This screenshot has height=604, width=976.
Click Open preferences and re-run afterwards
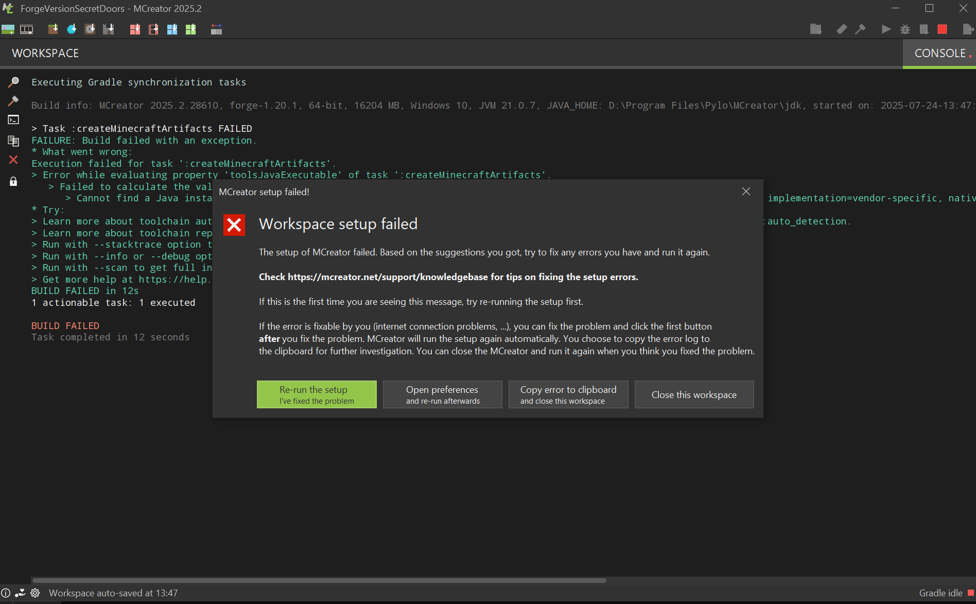[442, 394]
